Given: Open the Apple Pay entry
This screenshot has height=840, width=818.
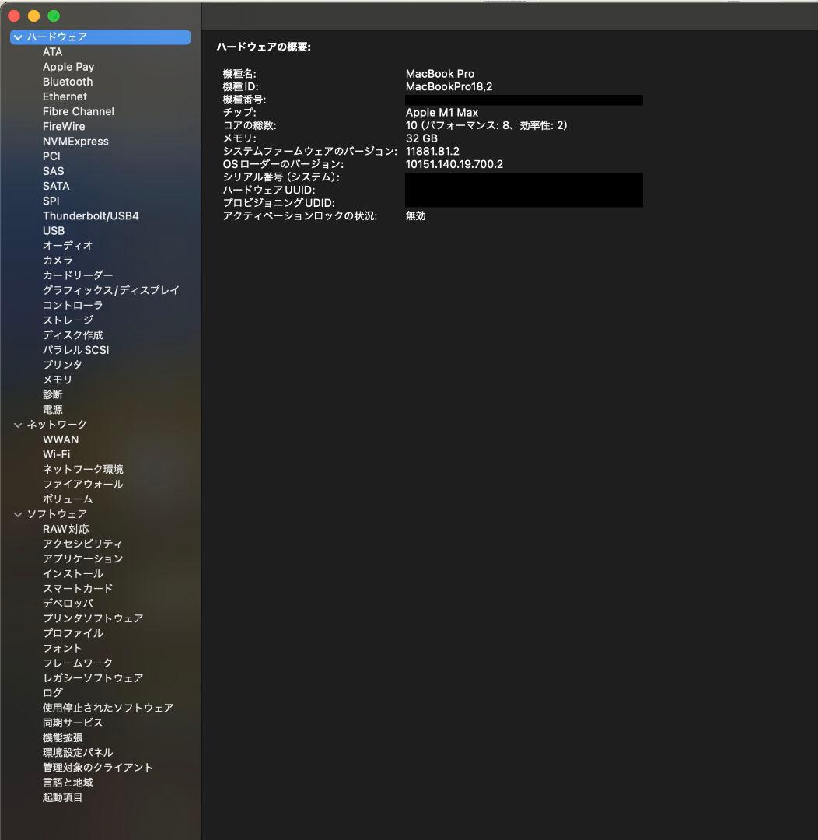Looking at the screenshot, I should (x=68, y=67).
